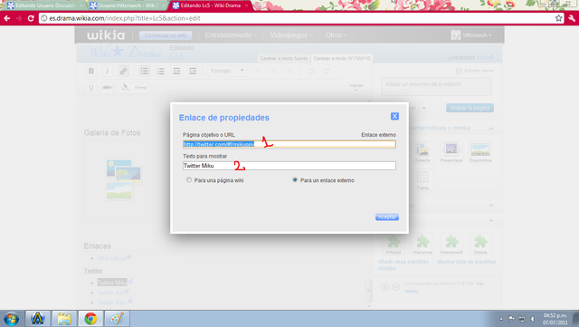Click the bulleted list icon

pyautogui.click(x=145, y=71)
